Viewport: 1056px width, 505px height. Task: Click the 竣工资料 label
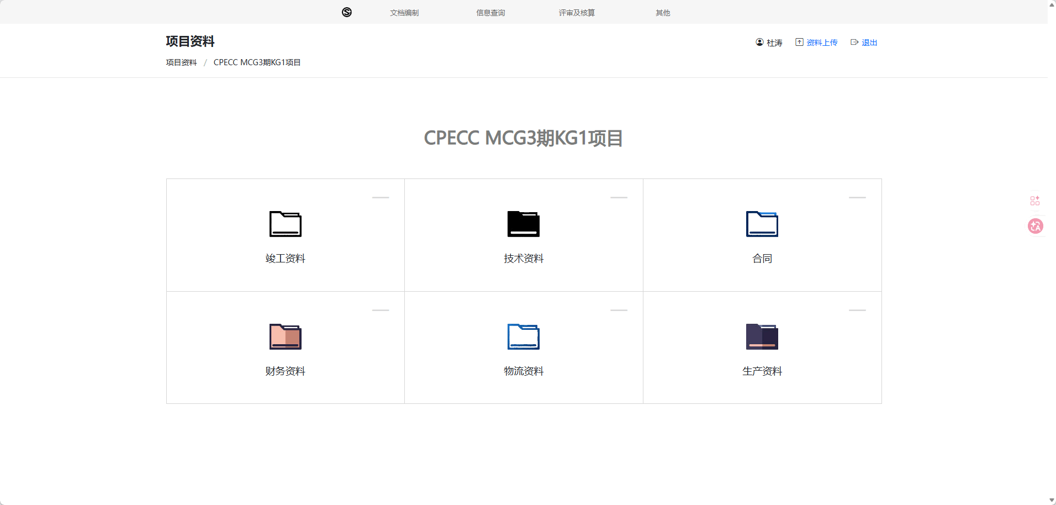[x=286, y=258]
